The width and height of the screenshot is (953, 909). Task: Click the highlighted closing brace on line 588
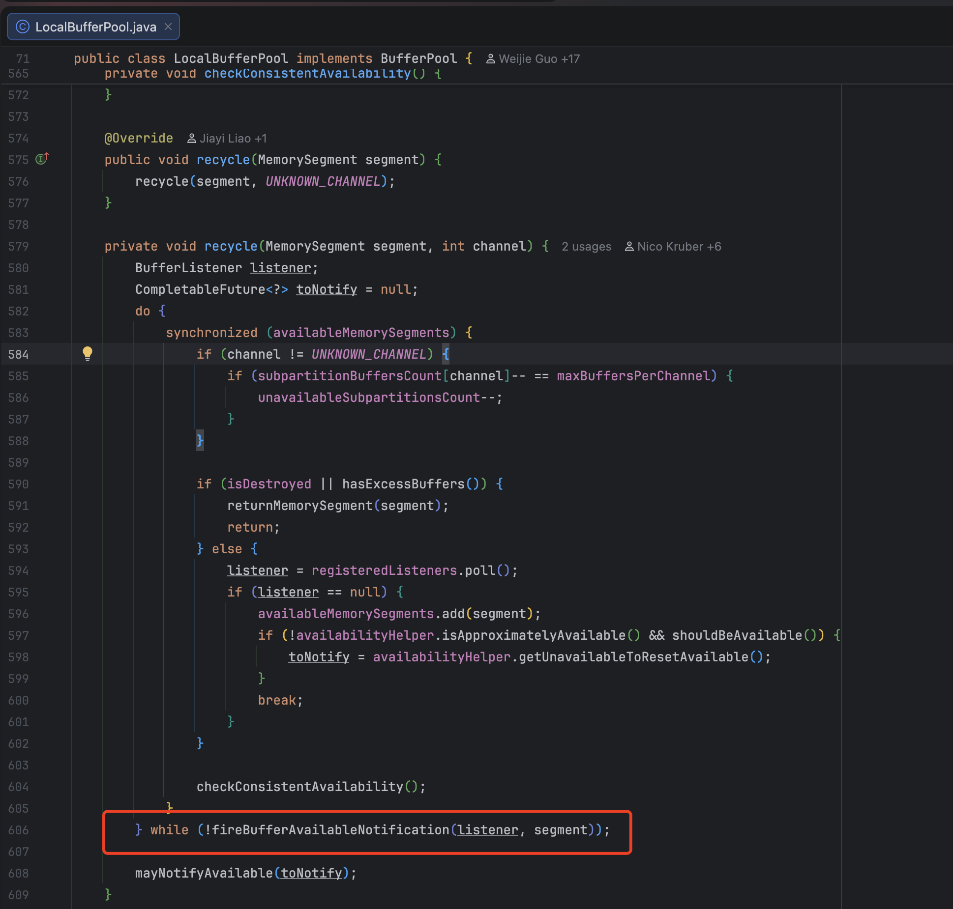[x=200, y=440]
